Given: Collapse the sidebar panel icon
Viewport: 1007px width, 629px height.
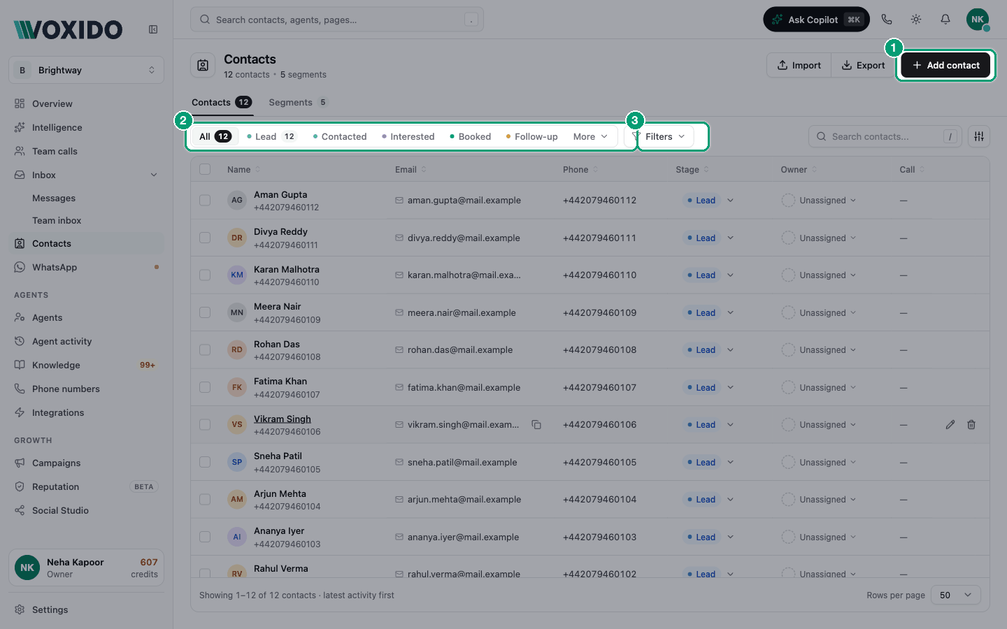Looking at the screenshot, I should pyautogui.click(x=153, y=29).
